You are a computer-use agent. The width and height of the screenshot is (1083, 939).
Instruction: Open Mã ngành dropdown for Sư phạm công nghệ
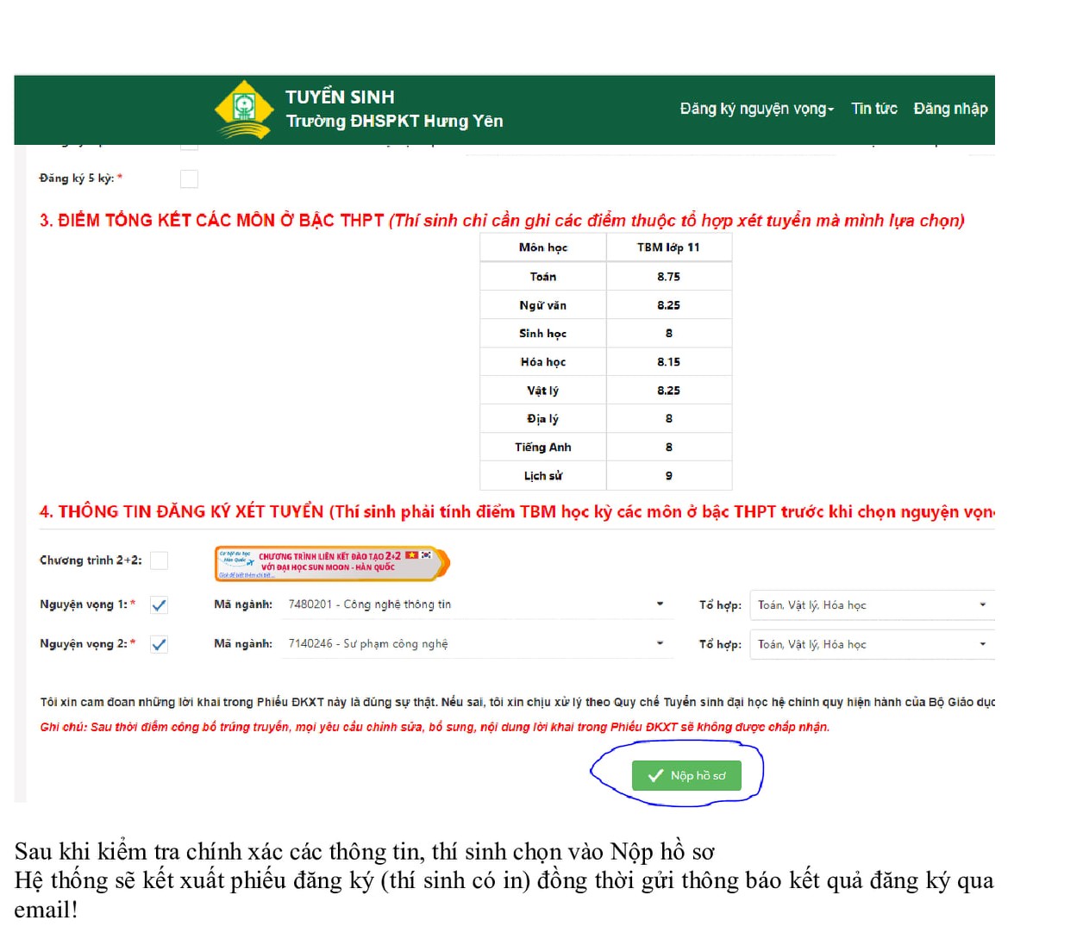(477, 643)
